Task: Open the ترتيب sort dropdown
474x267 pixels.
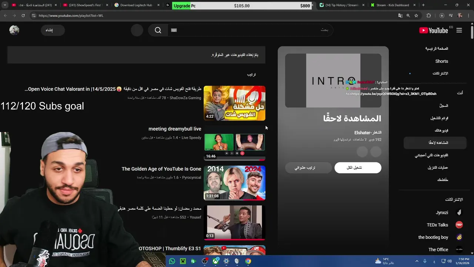Action: [x=251, y=75]
